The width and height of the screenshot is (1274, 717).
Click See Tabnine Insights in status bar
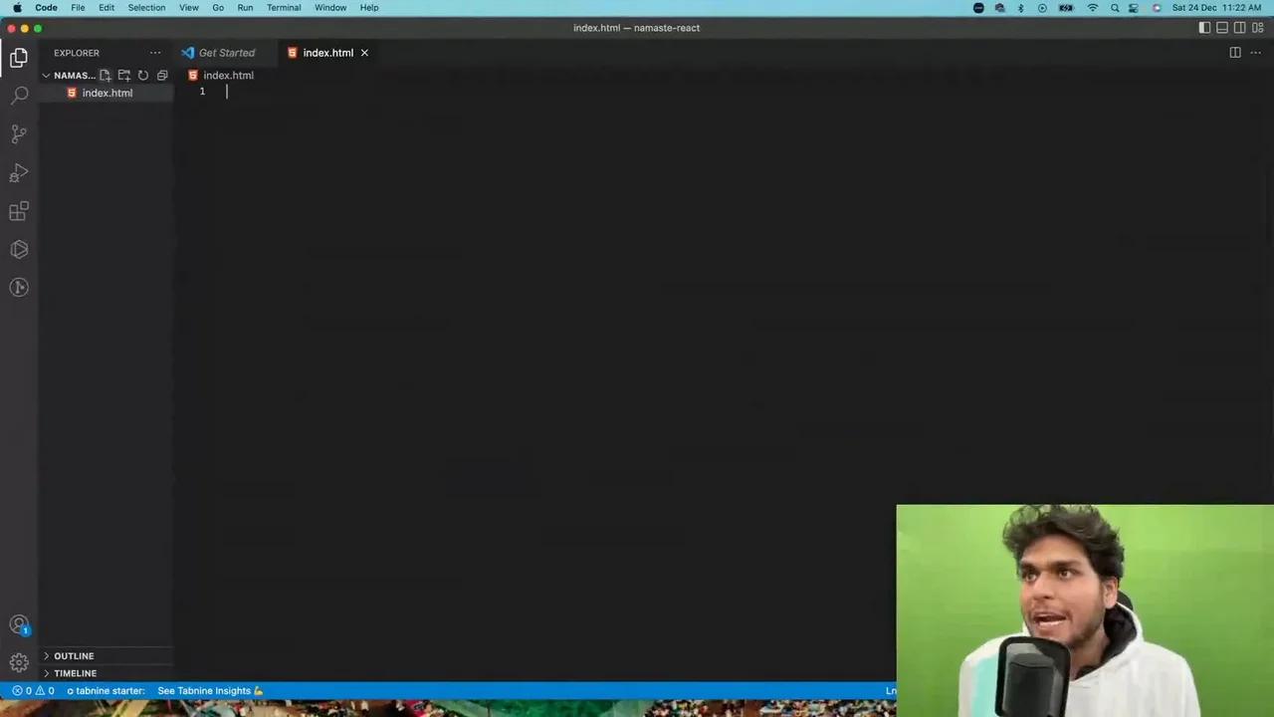tap(202, 690)
